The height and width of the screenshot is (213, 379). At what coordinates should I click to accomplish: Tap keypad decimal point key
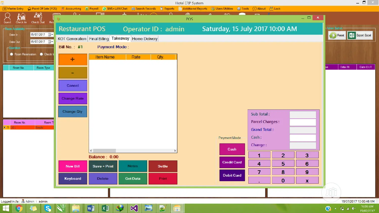pos(259,180)
